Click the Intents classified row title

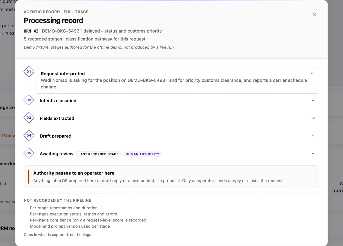click(58, 101)
